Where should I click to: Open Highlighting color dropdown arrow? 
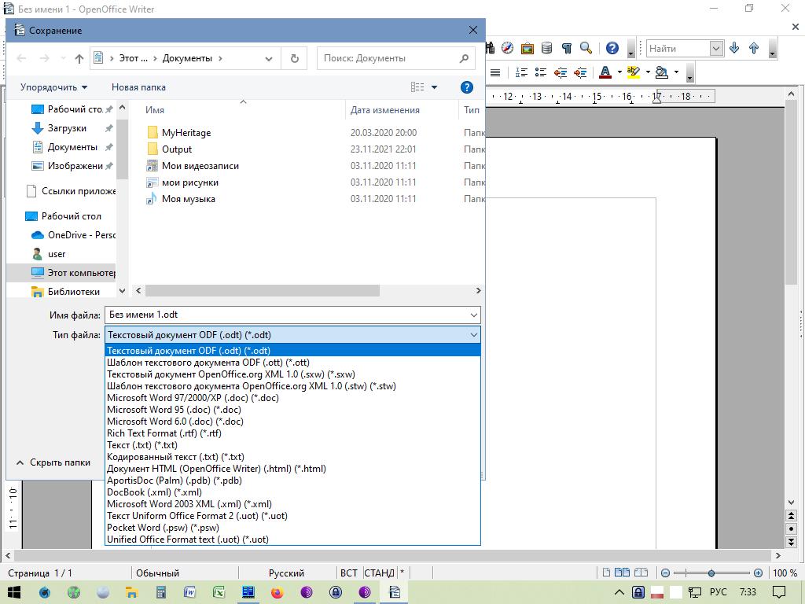(648, 72)
